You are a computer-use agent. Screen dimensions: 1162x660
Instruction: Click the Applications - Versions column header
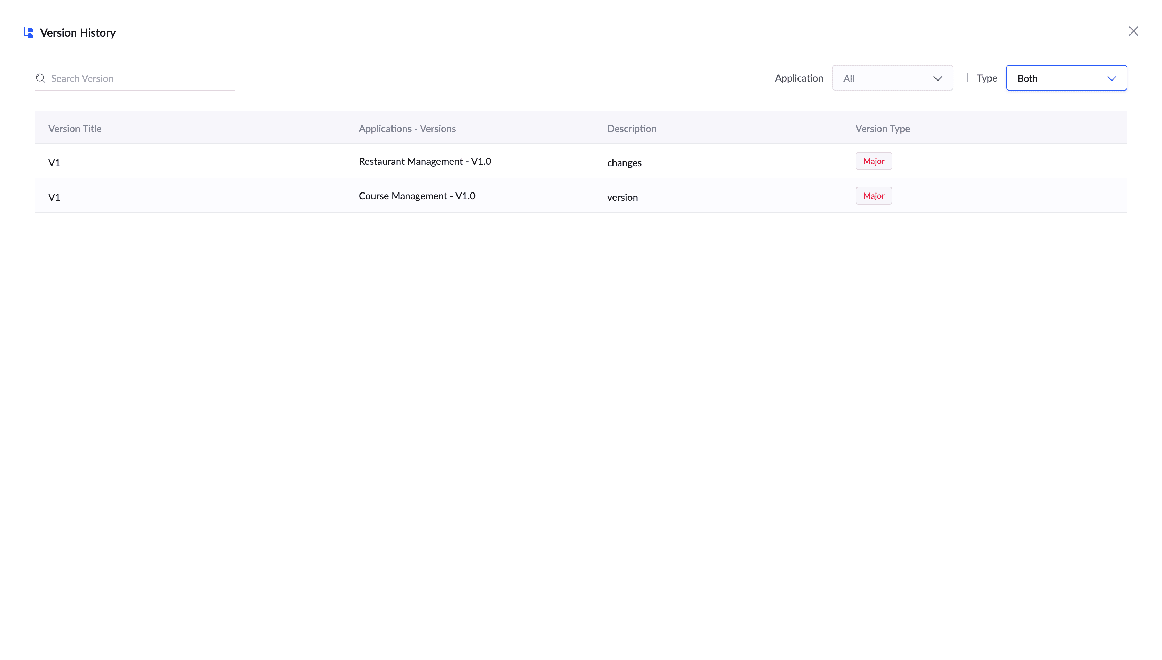pyautogui.click(x=407, y=128)
